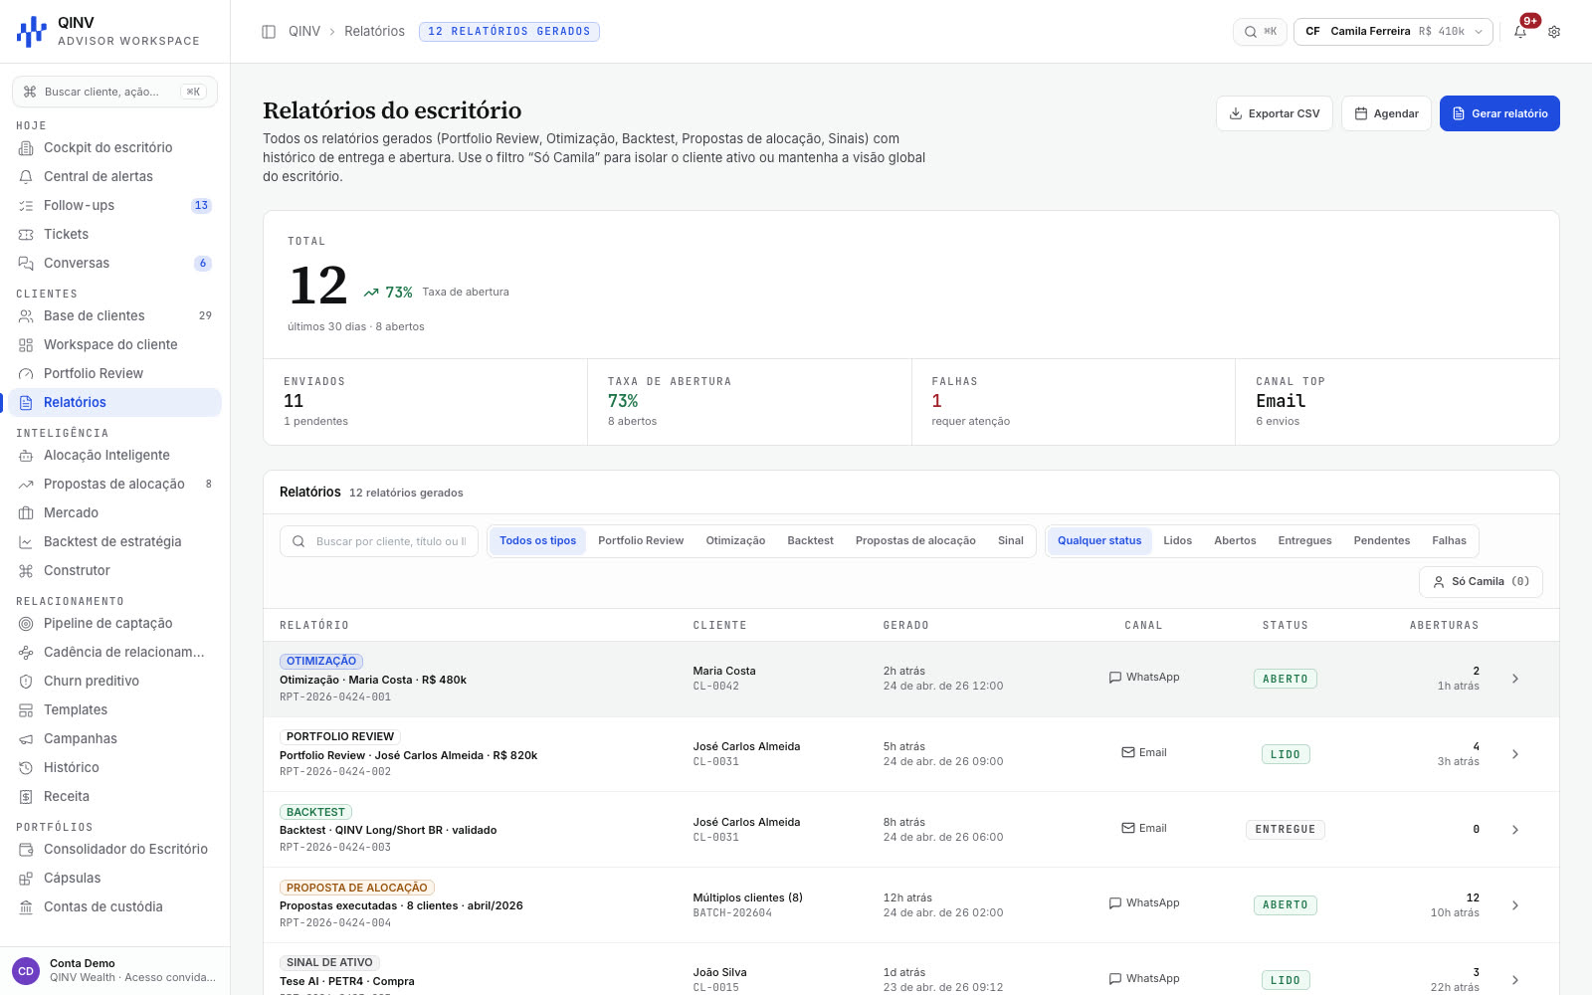Viewport: 1592px width, 995px height.
Task: Click Agendar button
Action: click(x=1386, y=113)
